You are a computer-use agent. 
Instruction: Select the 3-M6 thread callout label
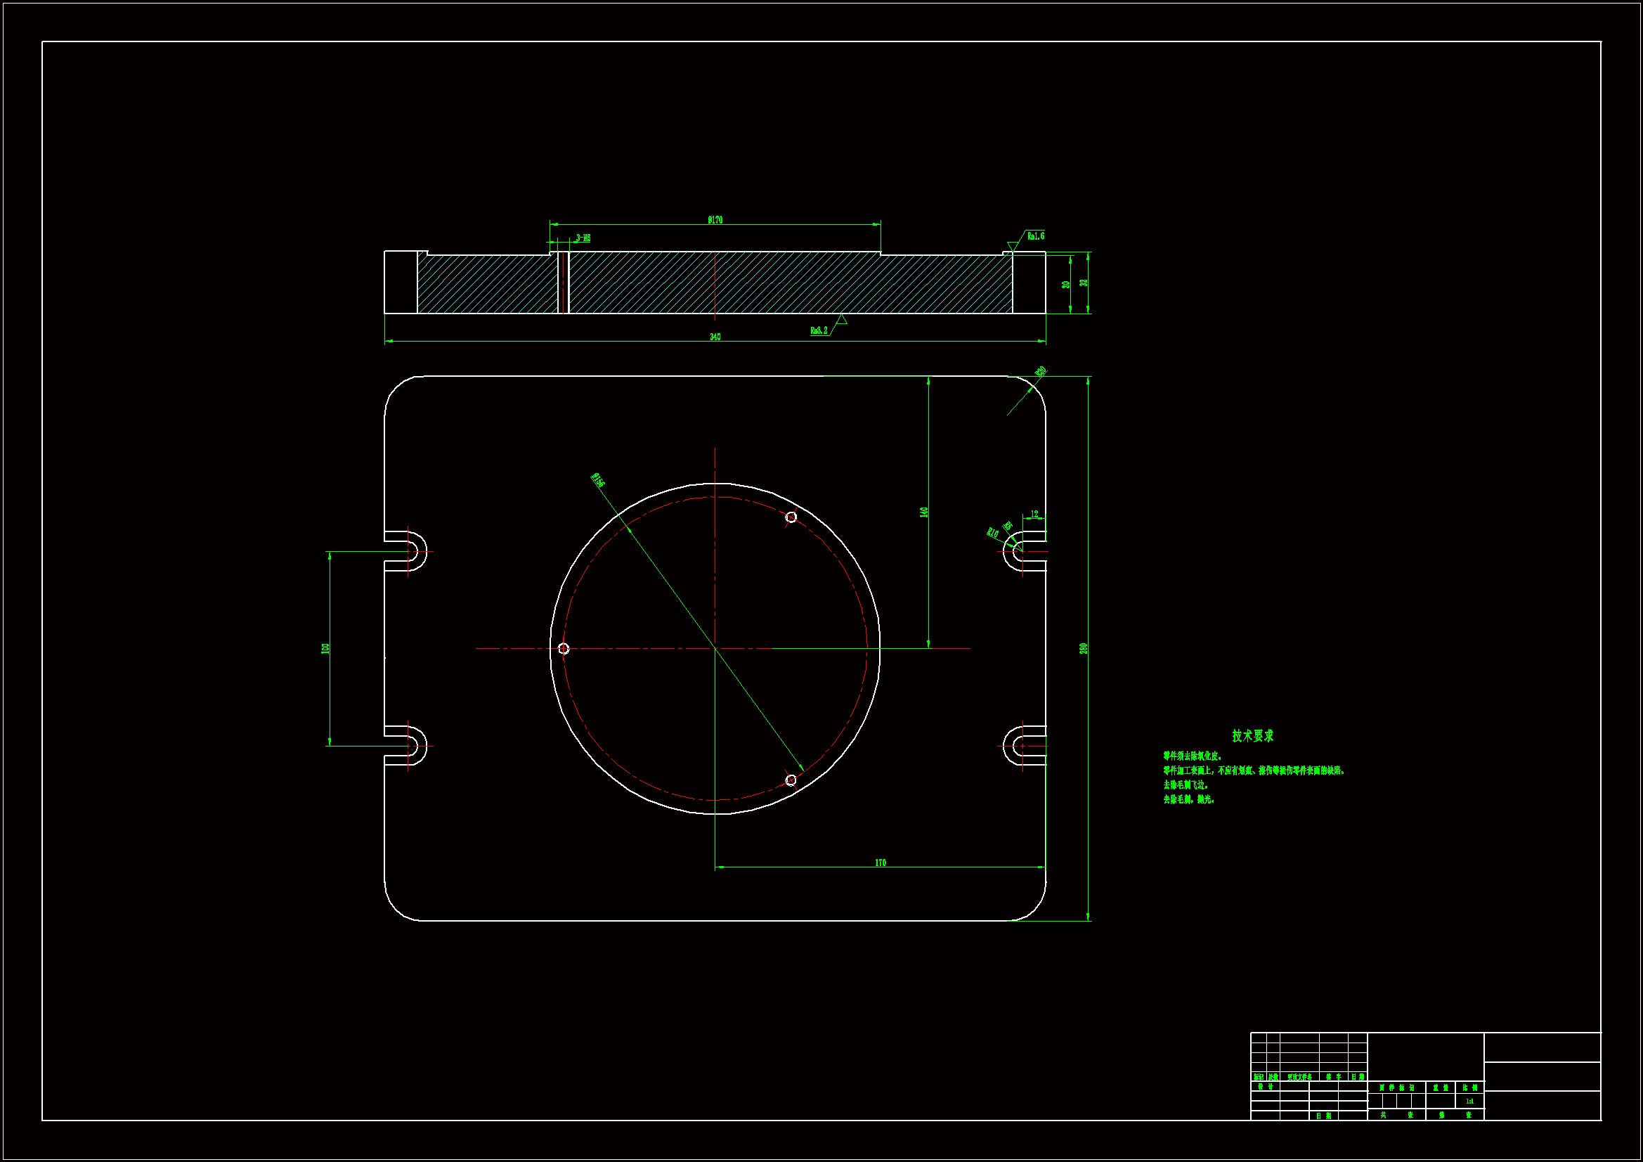point(583,238)
